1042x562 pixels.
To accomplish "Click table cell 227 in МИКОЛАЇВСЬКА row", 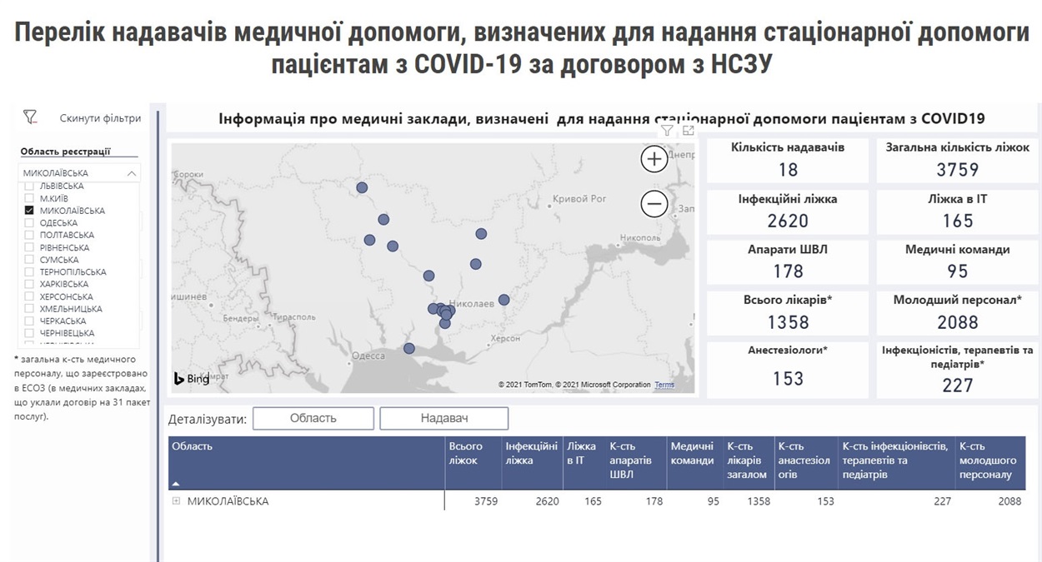I will point(942,501).
